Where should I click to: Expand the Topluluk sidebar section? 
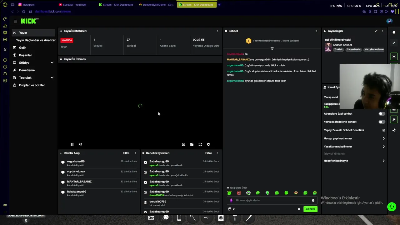[52, 77]
